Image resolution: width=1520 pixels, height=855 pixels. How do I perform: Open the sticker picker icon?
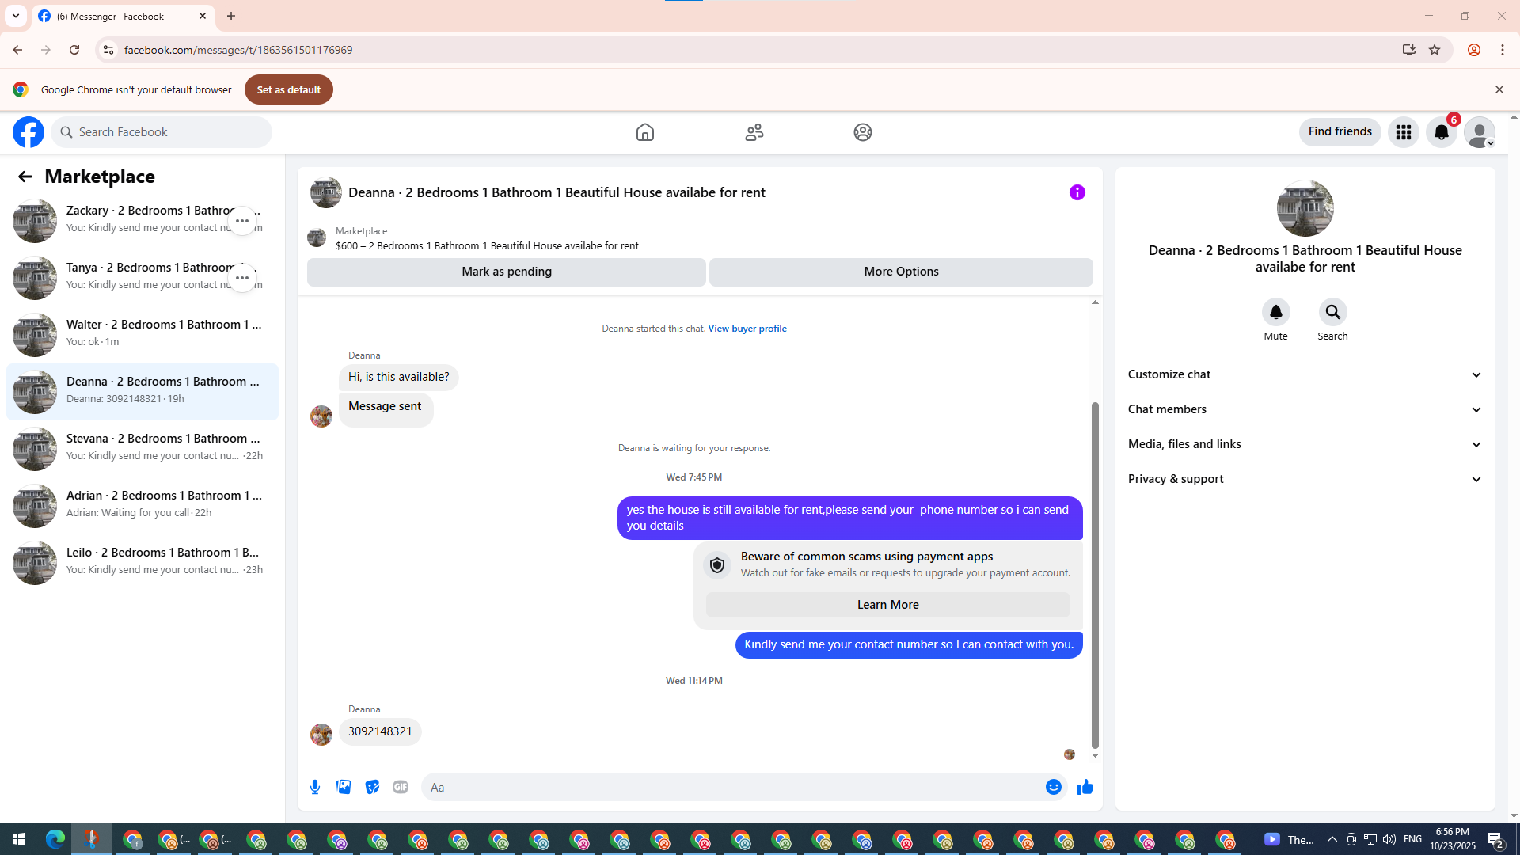tap(372, 787)
